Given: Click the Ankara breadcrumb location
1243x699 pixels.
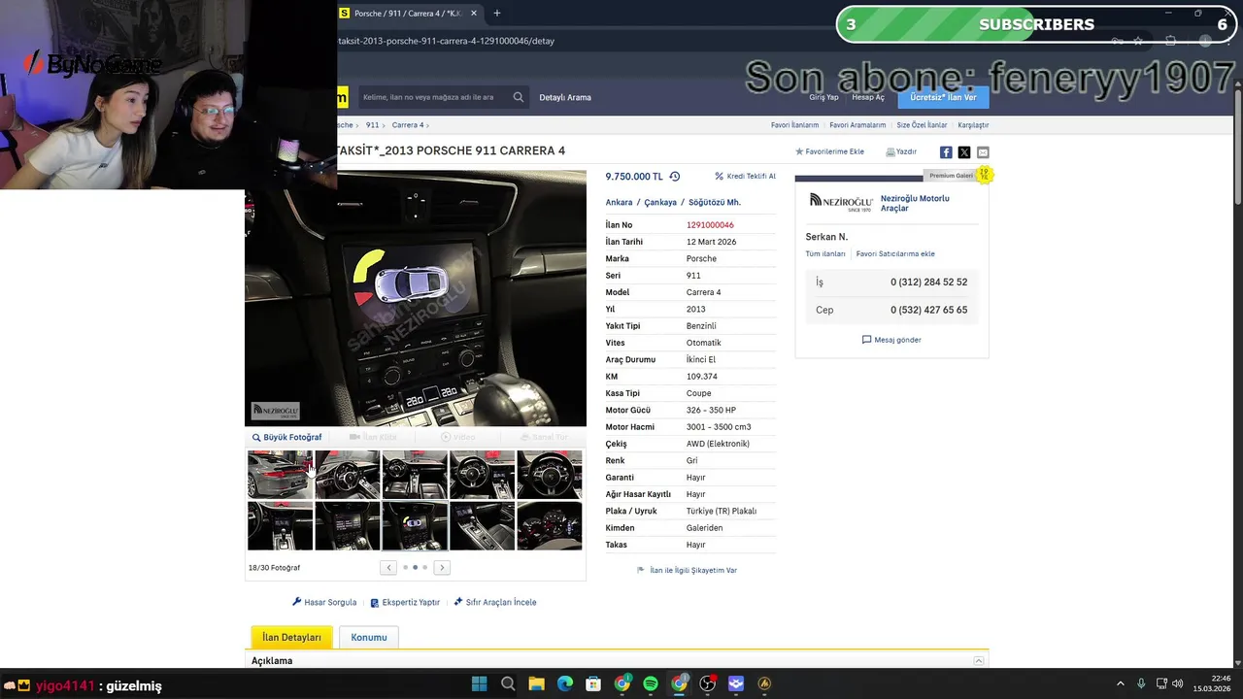Looking at the screenshot, I should tap(619, 202).
